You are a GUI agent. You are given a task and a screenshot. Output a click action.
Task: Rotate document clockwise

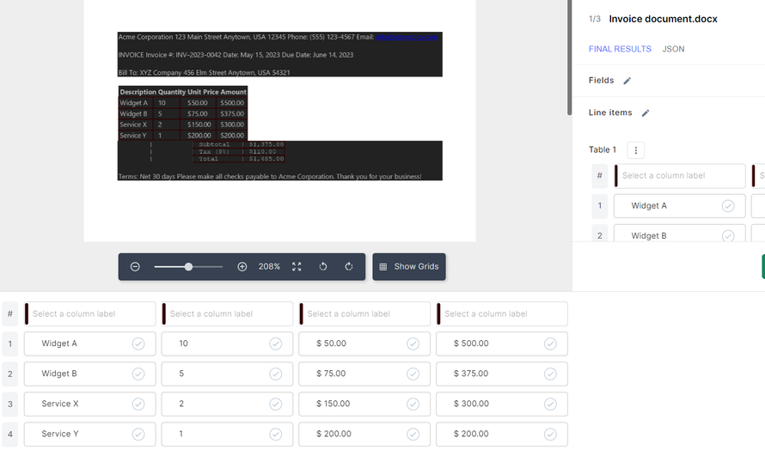[349, 267]
